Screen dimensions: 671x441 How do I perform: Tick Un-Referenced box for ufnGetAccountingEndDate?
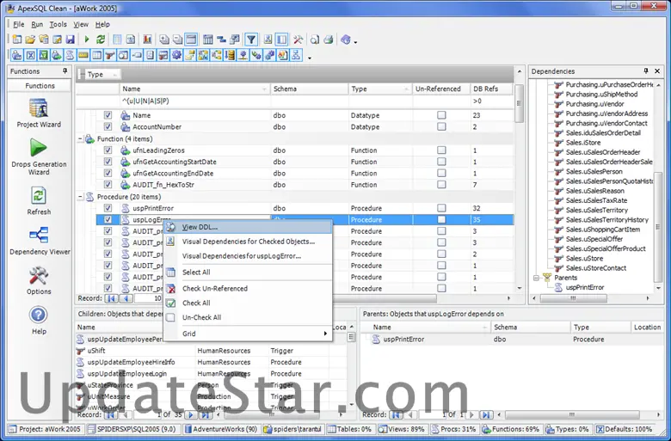pyautogui.click(x=441, y=174)
